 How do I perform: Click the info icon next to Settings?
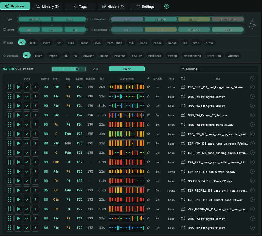[x=166, y=6]
